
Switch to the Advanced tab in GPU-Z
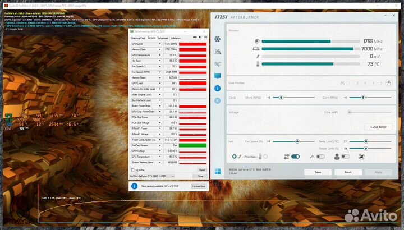[163, 38]
